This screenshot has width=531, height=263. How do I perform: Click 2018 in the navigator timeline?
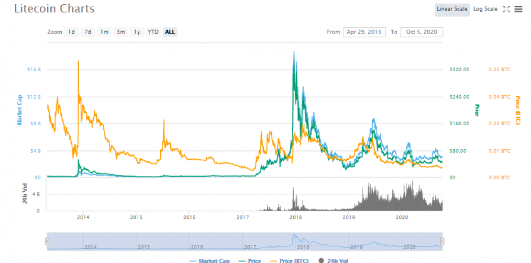pyautogui.click(x=303, y=247)
